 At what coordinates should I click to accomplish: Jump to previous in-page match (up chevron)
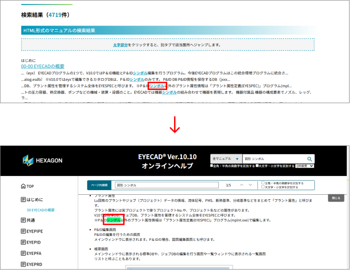[242, 185]
